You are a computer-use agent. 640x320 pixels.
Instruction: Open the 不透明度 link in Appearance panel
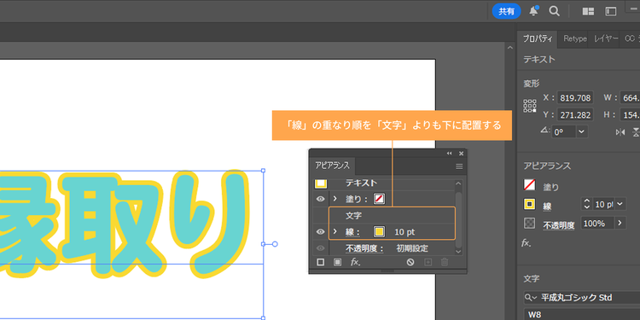(365, 248)
